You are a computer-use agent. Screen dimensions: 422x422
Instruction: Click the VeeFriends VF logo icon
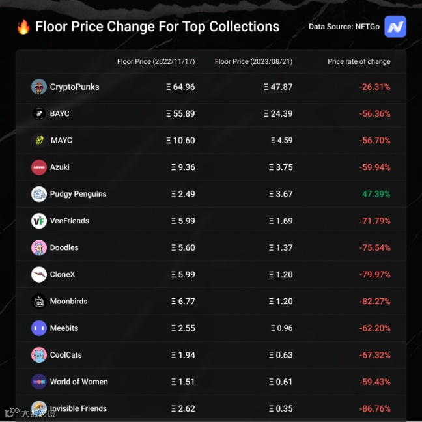39,221
